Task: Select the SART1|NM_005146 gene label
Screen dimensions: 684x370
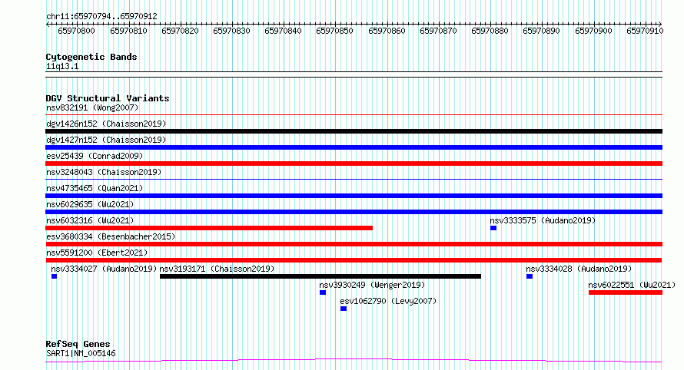Action: pos(81,353)
